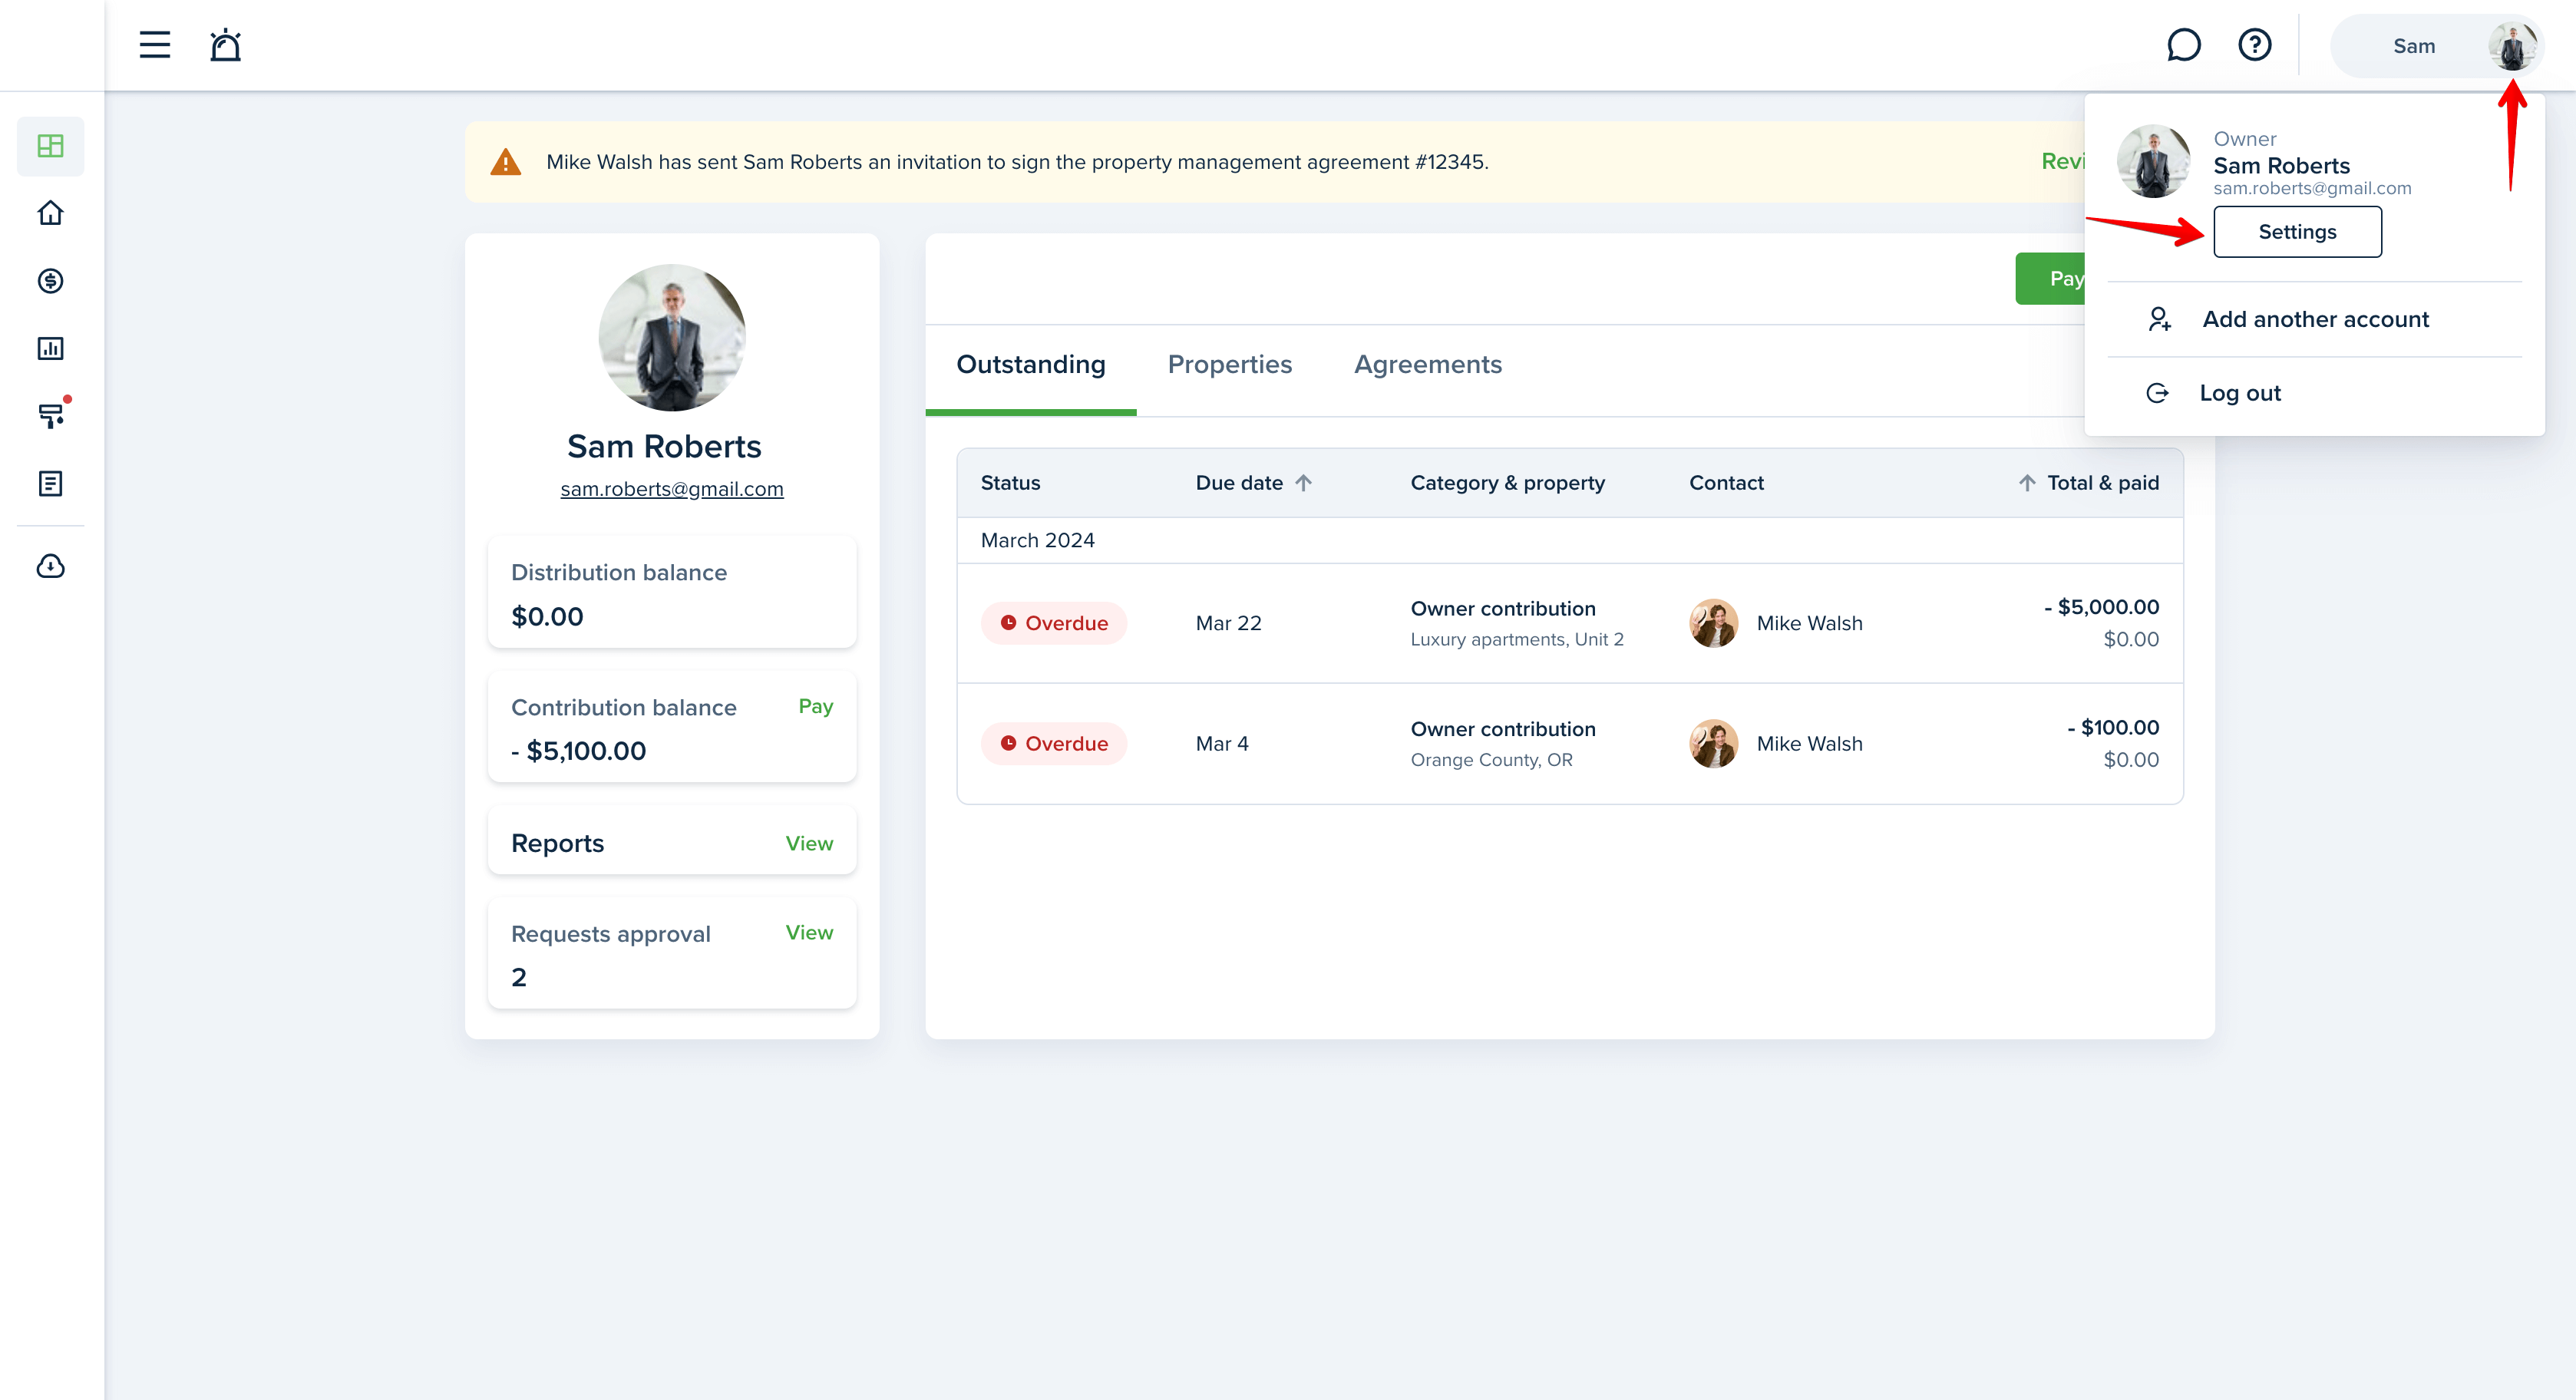Click Mike Walsh avatar in Mar 4 row
2576x1400 pixels.
pyautogui.click(x=1713, y=744)
